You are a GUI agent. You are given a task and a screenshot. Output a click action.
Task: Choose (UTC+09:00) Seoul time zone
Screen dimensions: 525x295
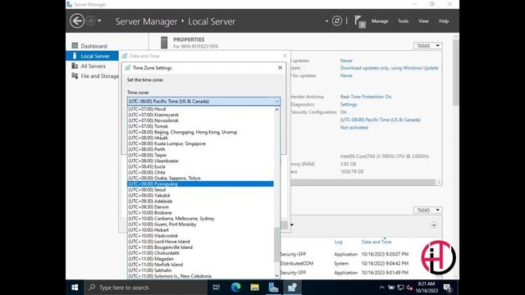click(x=201, y=189)
